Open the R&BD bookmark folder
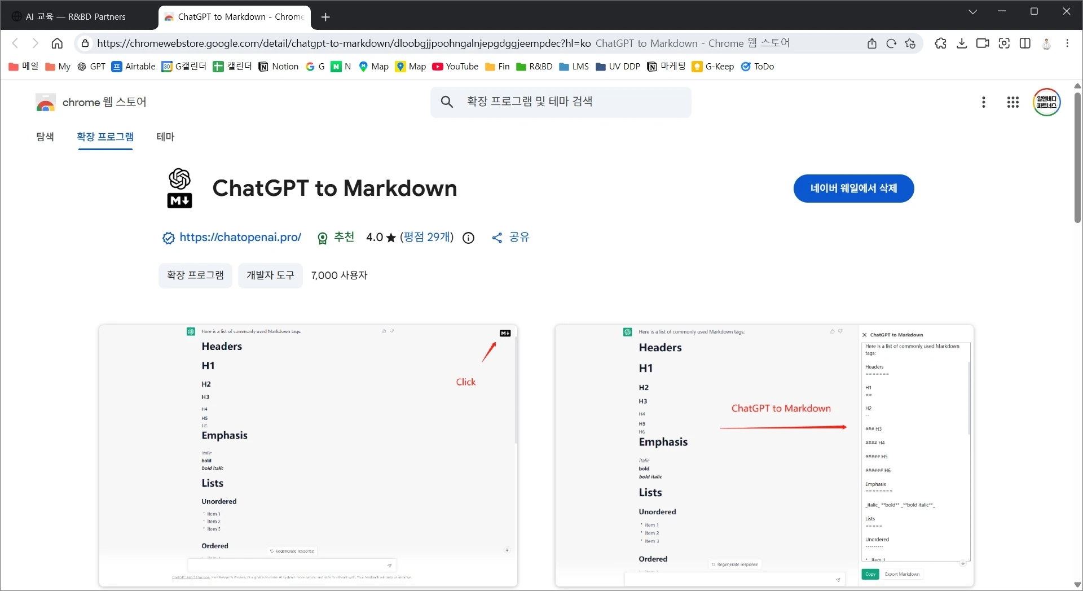The height and width of the screenshot is (591, 1083). click(x=534, y=67)
